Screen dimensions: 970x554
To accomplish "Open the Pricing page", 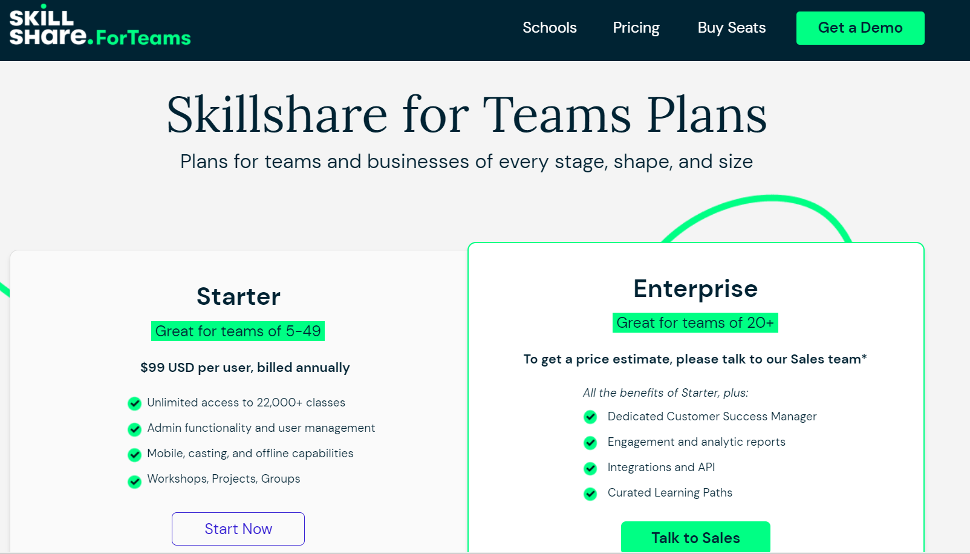I will click(x=636, y=28).
